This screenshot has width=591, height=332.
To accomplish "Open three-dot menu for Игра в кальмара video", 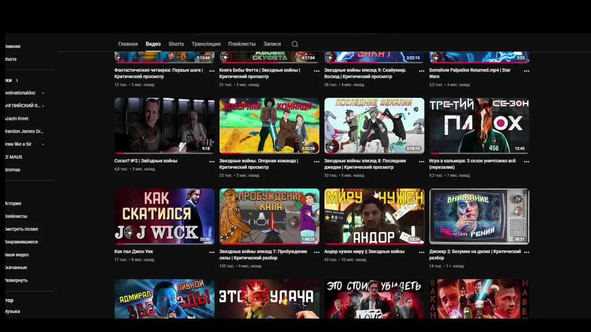I will pos(526,162).
